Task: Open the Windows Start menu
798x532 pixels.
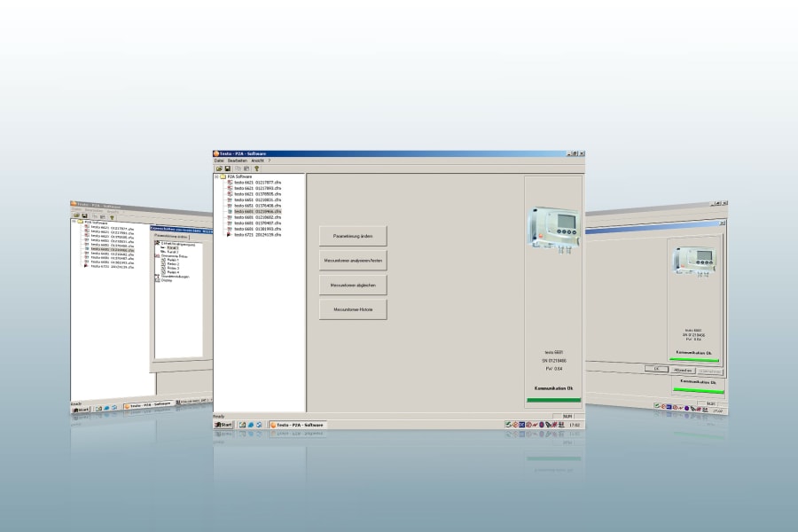Action: point(224,425)
